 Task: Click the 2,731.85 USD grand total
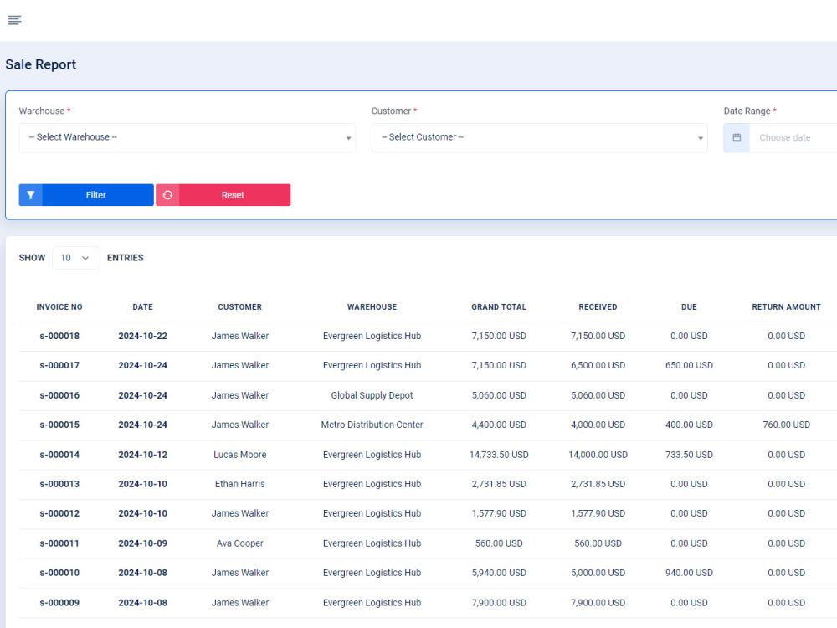499,484
